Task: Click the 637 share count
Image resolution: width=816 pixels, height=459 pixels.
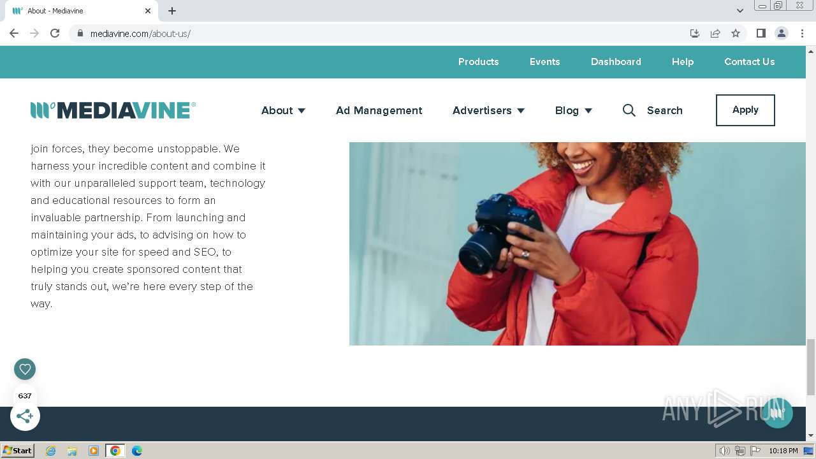Action: [x=25, y=396]
